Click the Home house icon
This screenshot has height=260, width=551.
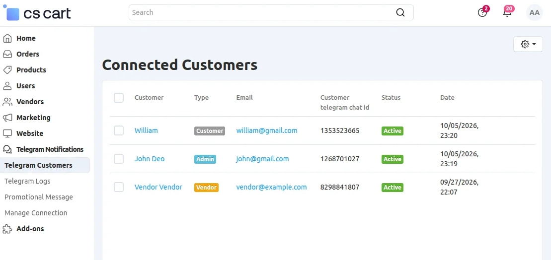tap(7, 38)
